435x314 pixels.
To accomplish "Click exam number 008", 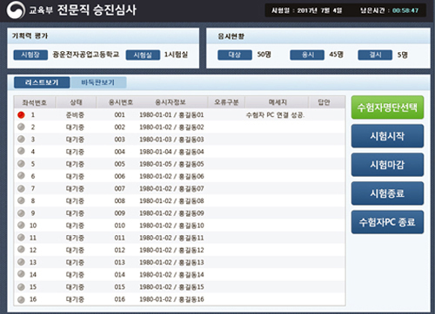I will (119, 201).
